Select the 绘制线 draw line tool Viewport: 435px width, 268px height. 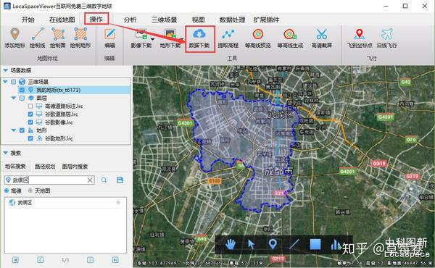[x=37, y=34]
